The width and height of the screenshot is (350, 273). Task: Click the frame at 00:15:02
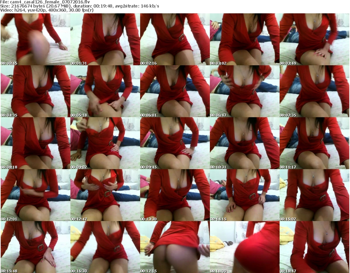[314, 195]
